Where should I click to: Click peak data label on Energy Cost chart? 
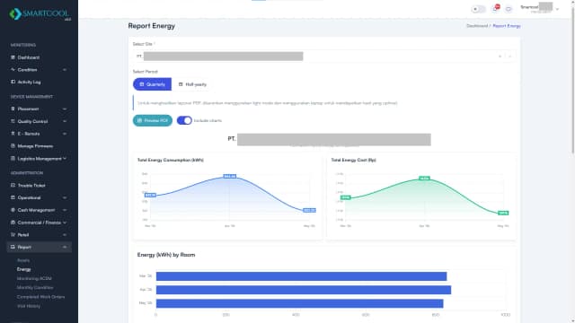(x=424, y=179)
